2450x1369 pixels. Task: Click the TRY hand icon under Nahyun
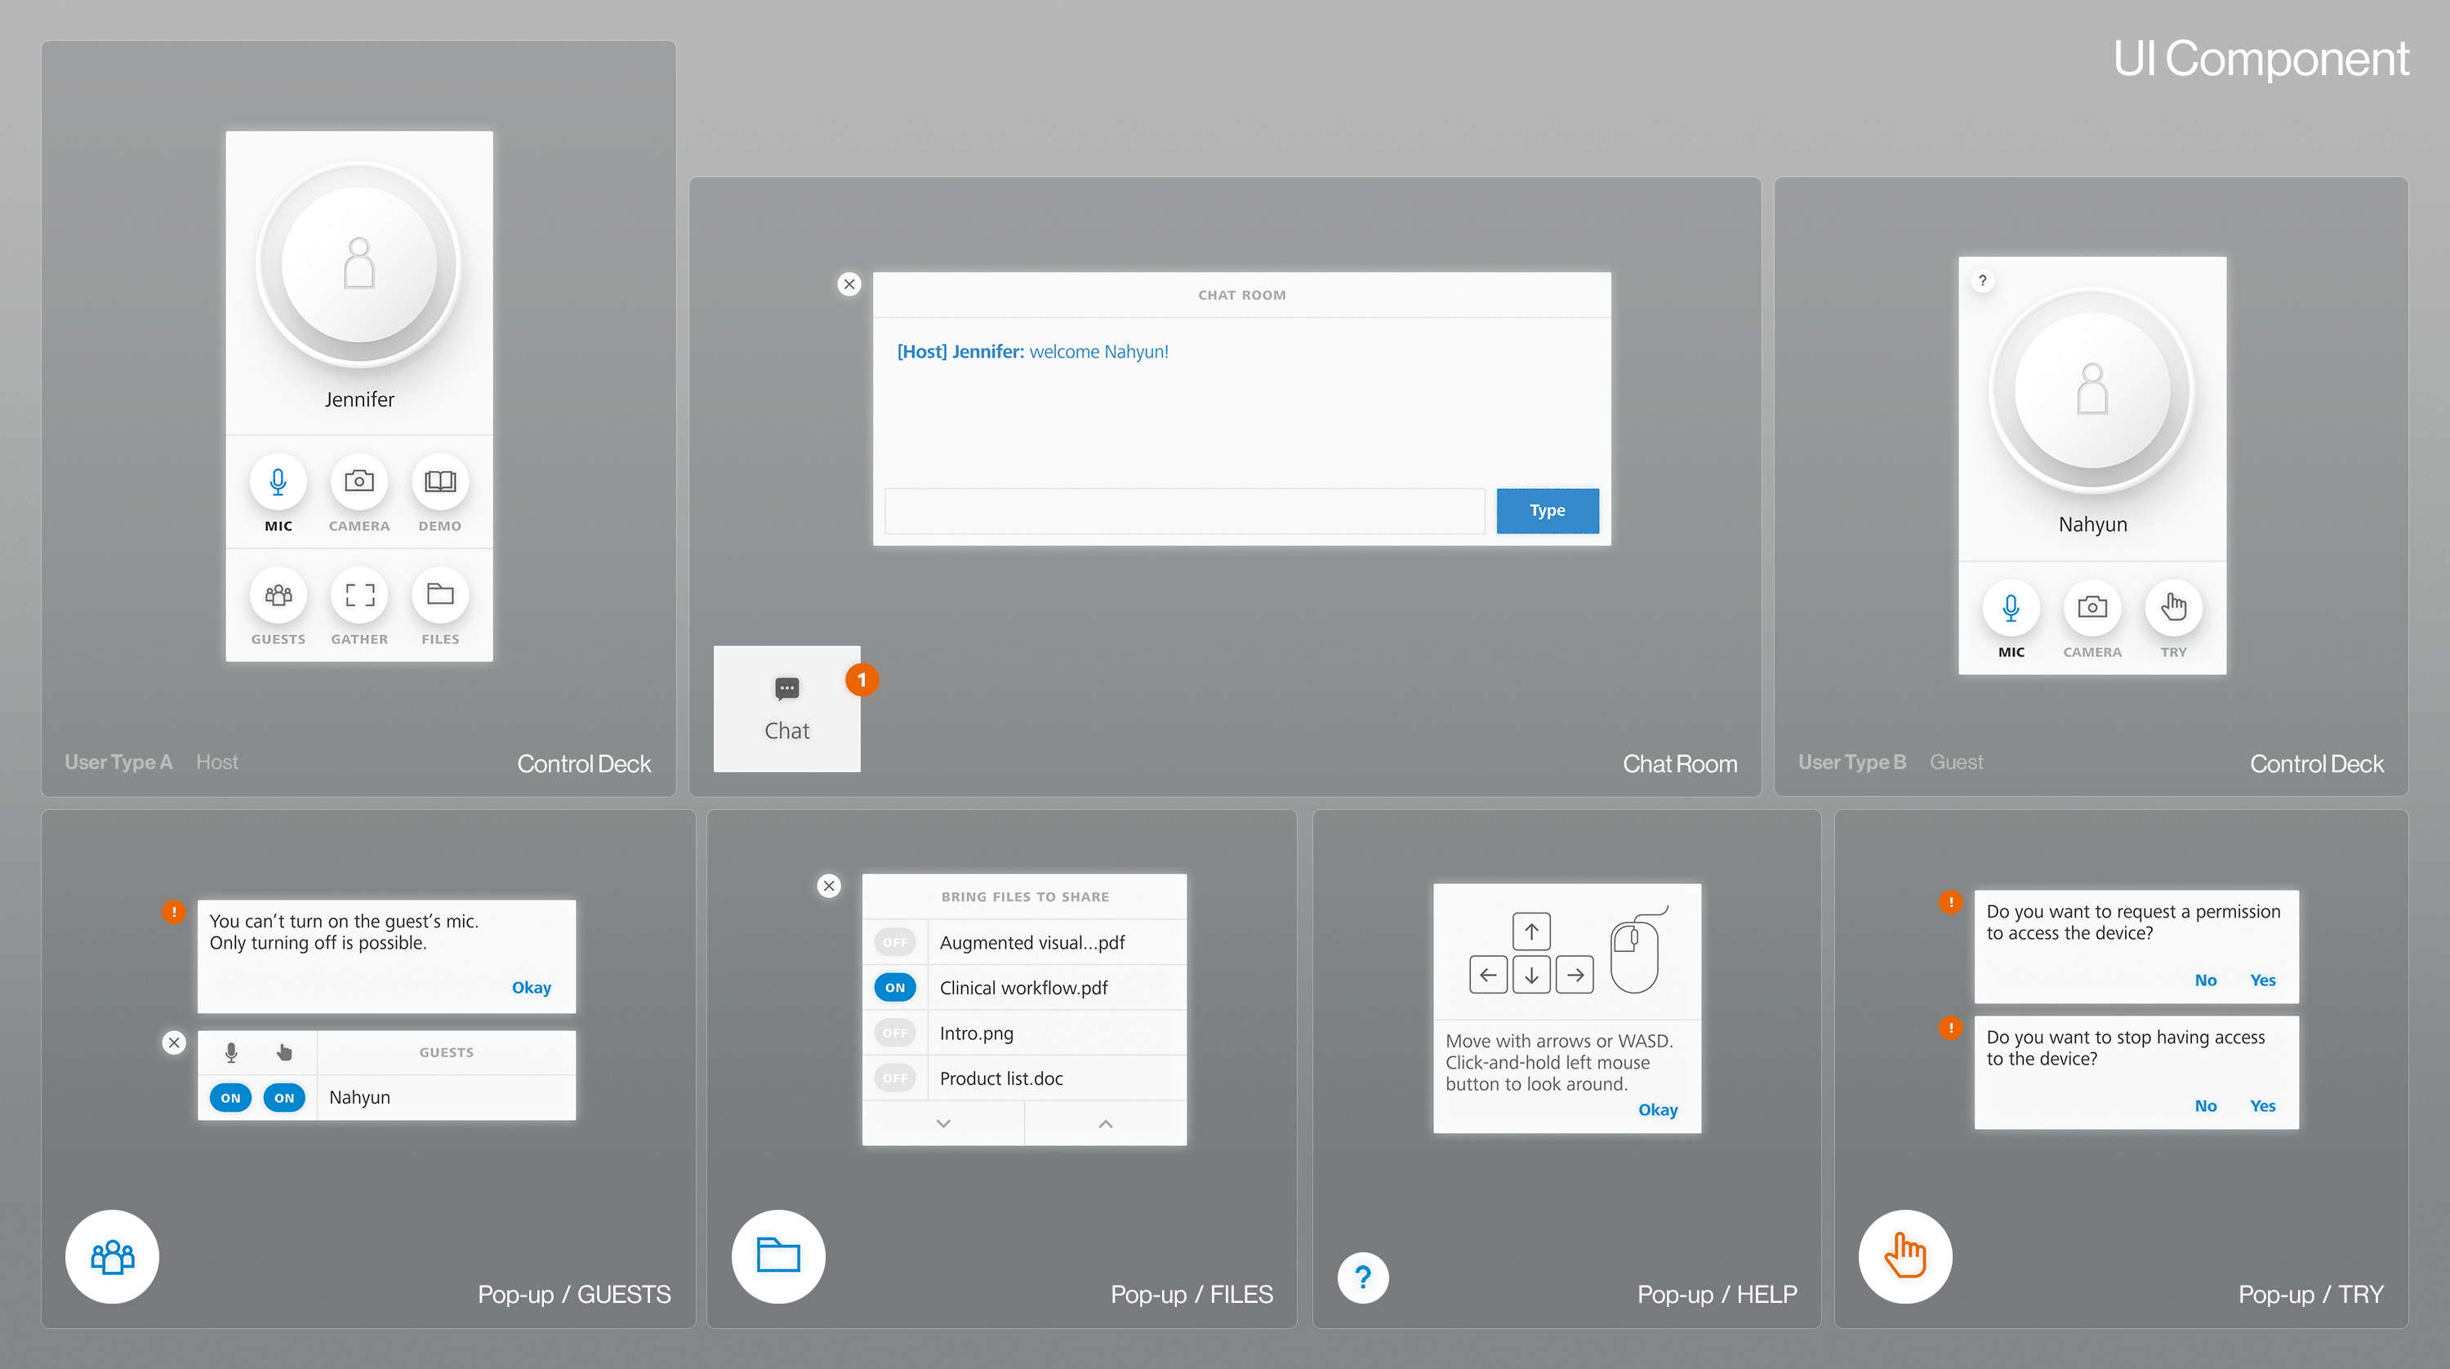point(2173,607)
